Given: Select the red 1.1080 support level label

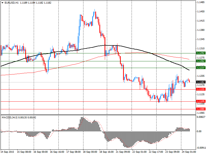Looking at the screenshot, I should [201, 109].
